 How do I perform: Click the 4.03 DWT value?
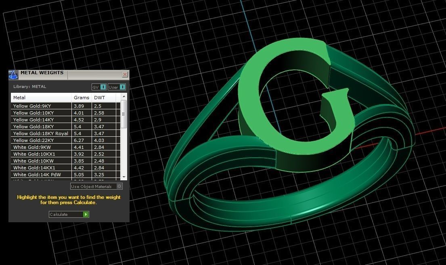coord(99,140)
